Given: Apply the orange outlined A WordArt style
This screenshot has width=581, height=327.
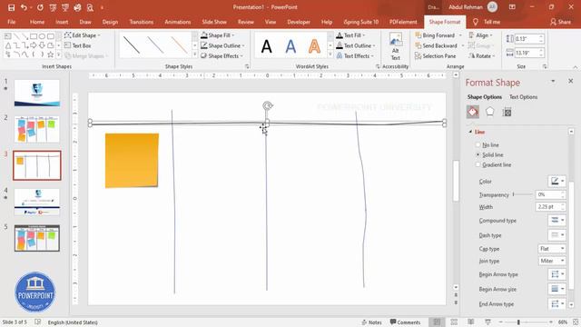Looking at the screenshot, I should coord(314,46).
